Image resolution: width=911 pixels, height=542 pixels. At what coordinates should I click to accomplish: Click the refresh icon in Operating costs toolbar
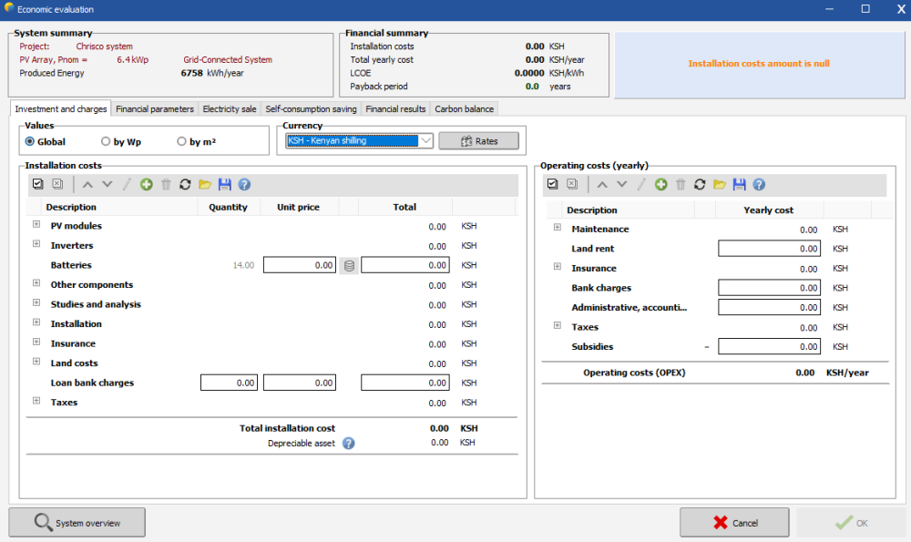[700, 184]
